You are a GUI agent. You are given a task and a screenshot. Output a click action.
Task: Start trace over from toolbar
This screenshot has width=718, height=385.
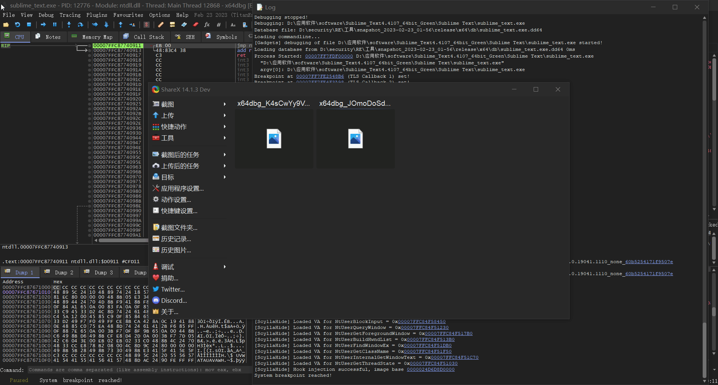tap(106, 25)
